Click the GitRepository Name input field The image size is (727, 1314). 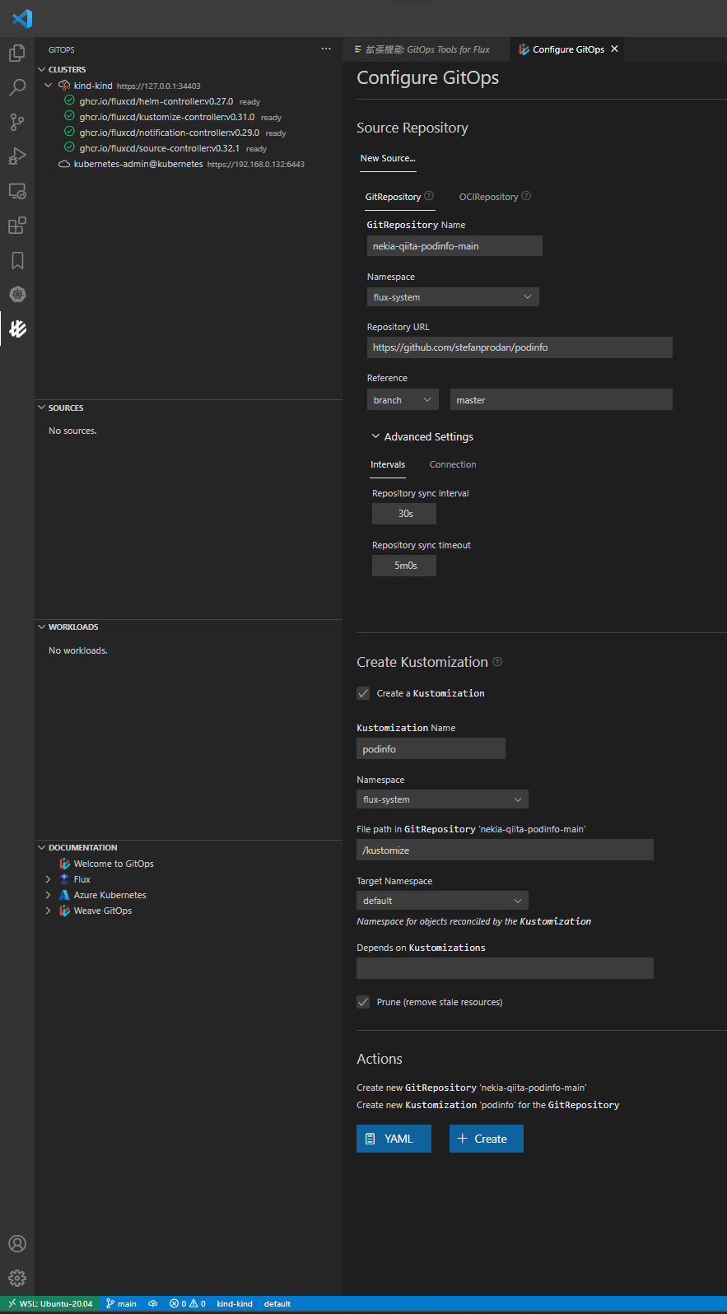point(454,246)
